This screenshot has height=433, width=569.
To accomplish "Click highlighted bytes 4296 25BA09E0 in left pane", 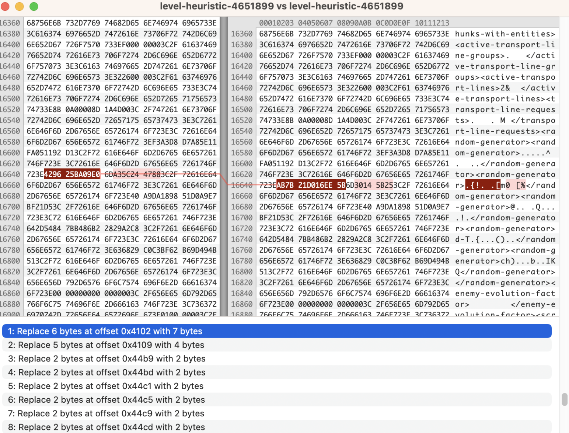I will (x=72, y=174).
